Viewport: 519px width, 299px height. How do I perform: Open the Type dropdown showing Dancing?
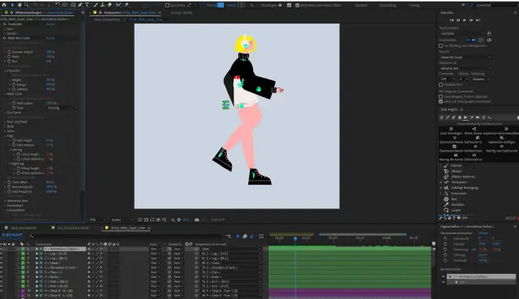(62, 108)
